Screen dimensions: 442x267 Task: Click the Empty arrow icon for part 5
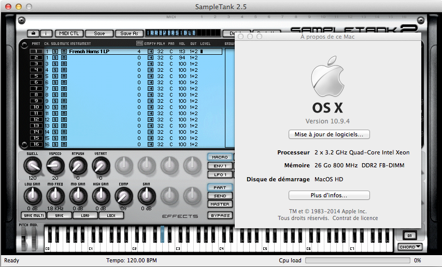[150, 76]
